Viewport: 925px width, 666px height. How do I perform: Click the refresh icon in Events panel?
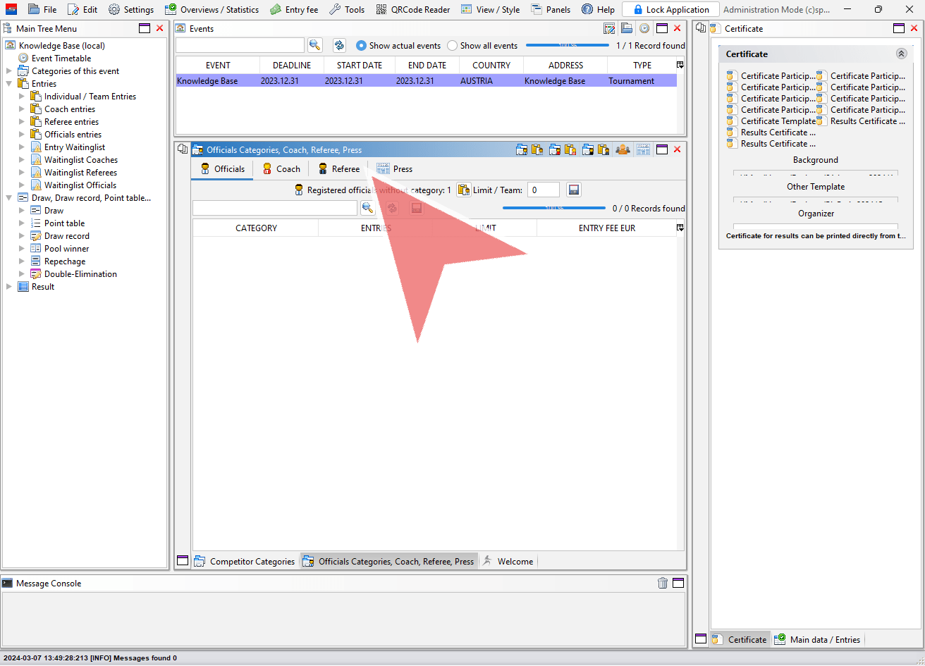click(339, 45)
